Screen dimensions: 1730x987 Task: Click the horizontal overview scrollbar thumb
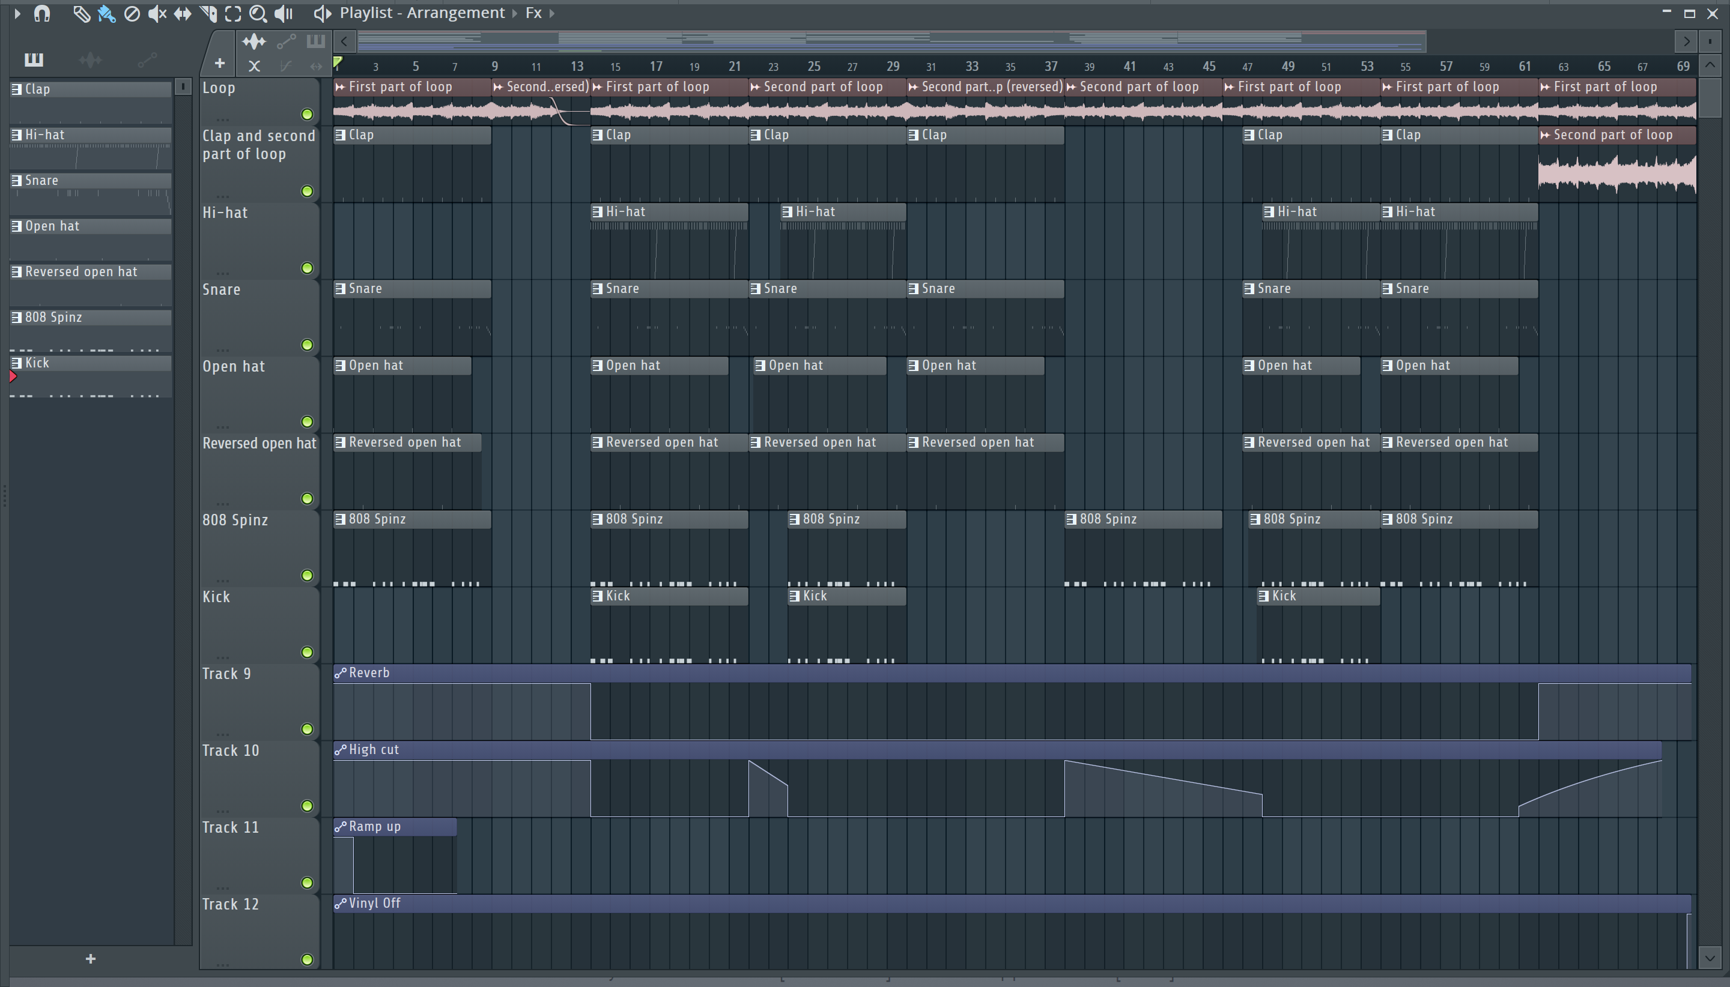[892, 41]
